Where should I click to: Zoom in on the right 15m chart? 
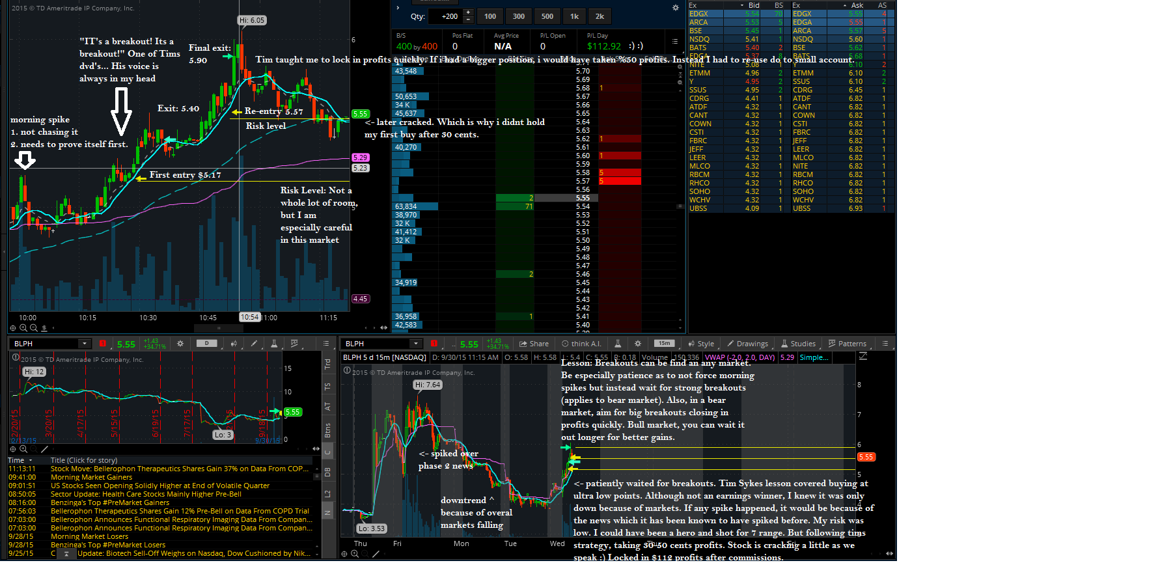tap(355, 554)
